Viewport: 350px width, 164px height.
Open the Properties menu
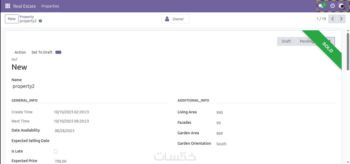coord(50,6)
